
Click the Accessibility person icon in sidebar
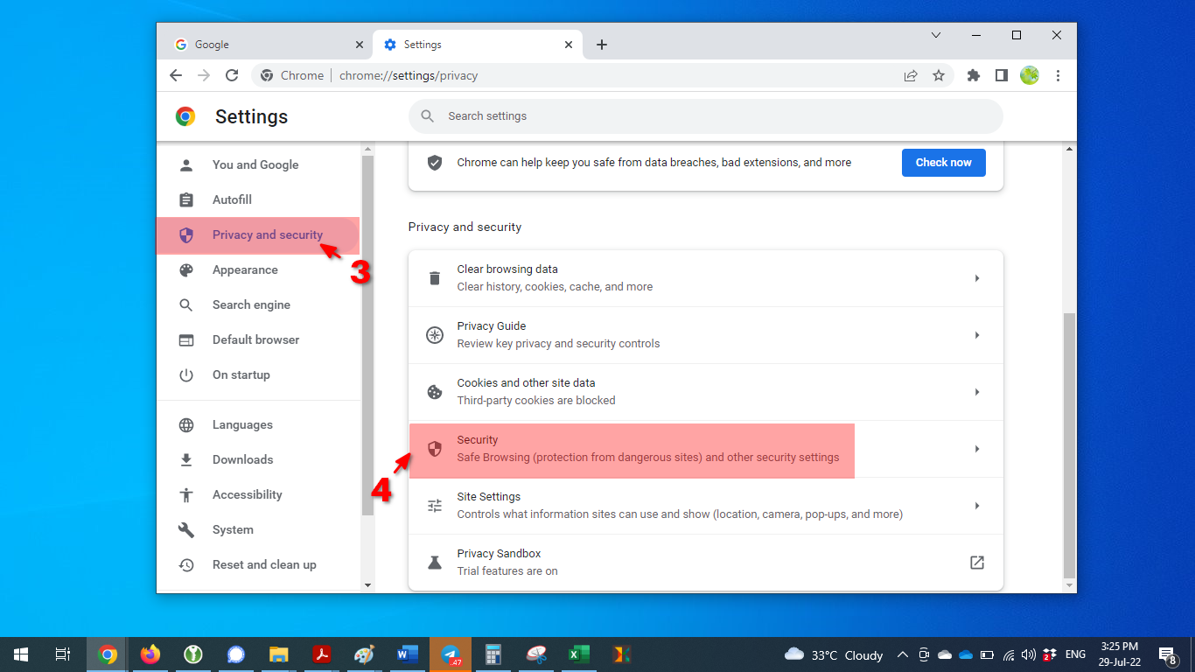coord(186,495)
